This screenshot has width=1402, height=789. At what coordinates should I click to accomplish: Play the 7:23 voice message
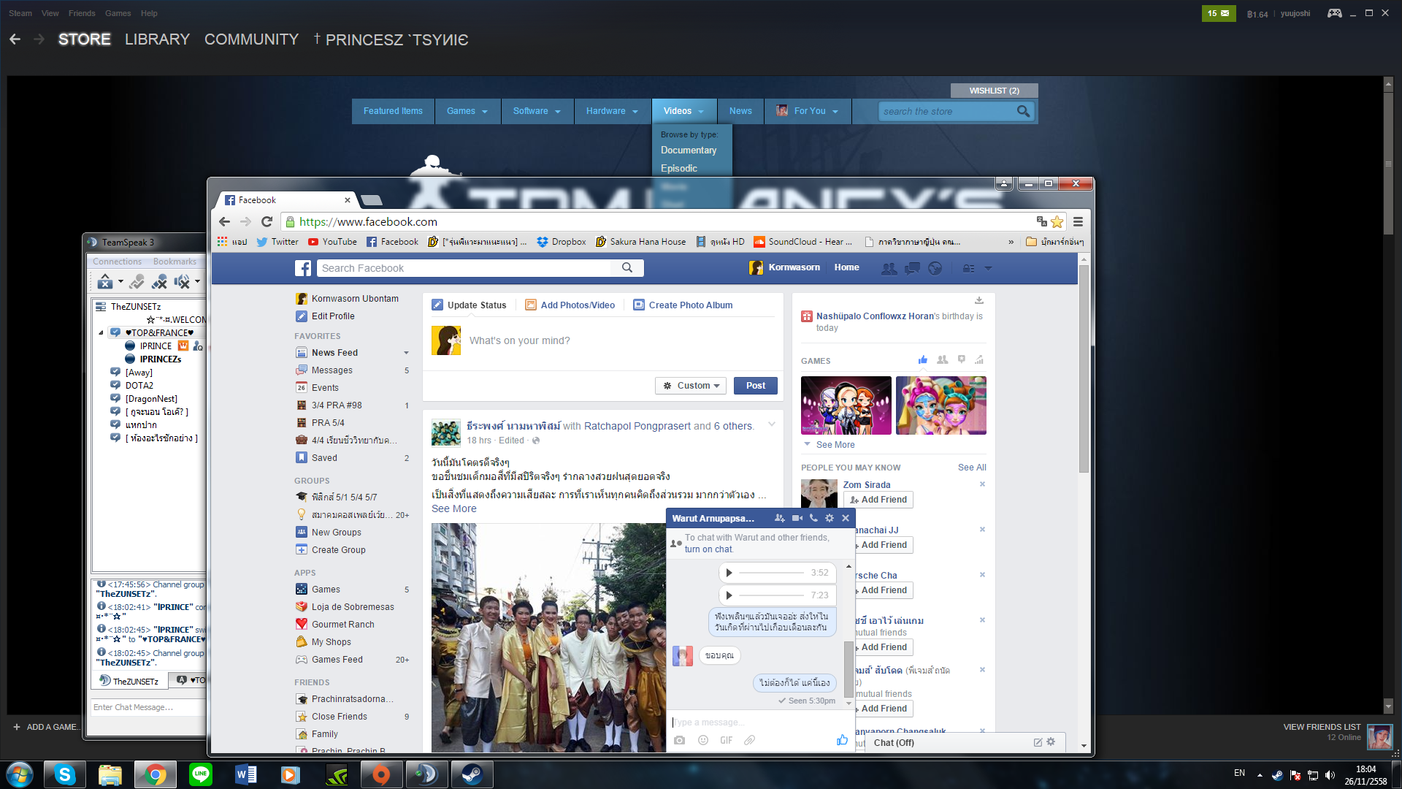pos(729,595)
